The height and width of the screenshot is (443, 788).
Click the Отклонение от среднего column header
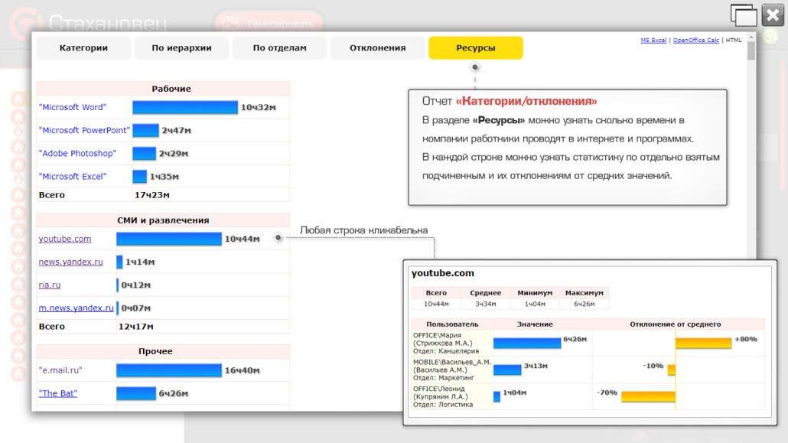click(675, 324)
